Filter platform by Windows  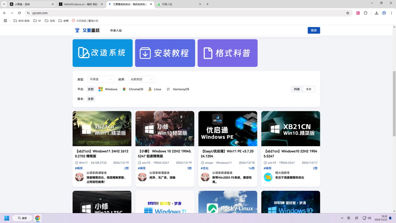coord(108,89)
